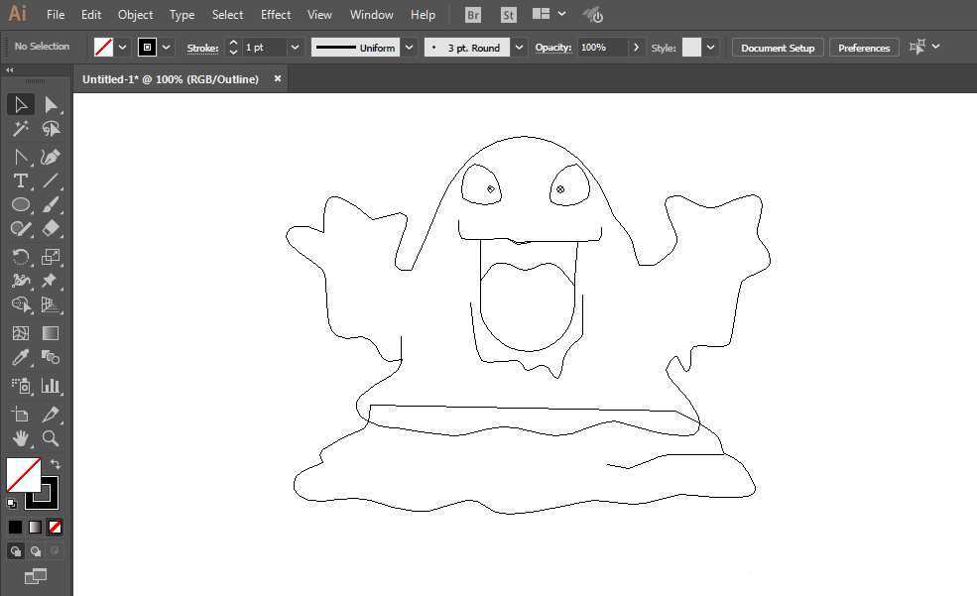Select the Eyedropper tool
977x596 pixels.
(21, 357)
